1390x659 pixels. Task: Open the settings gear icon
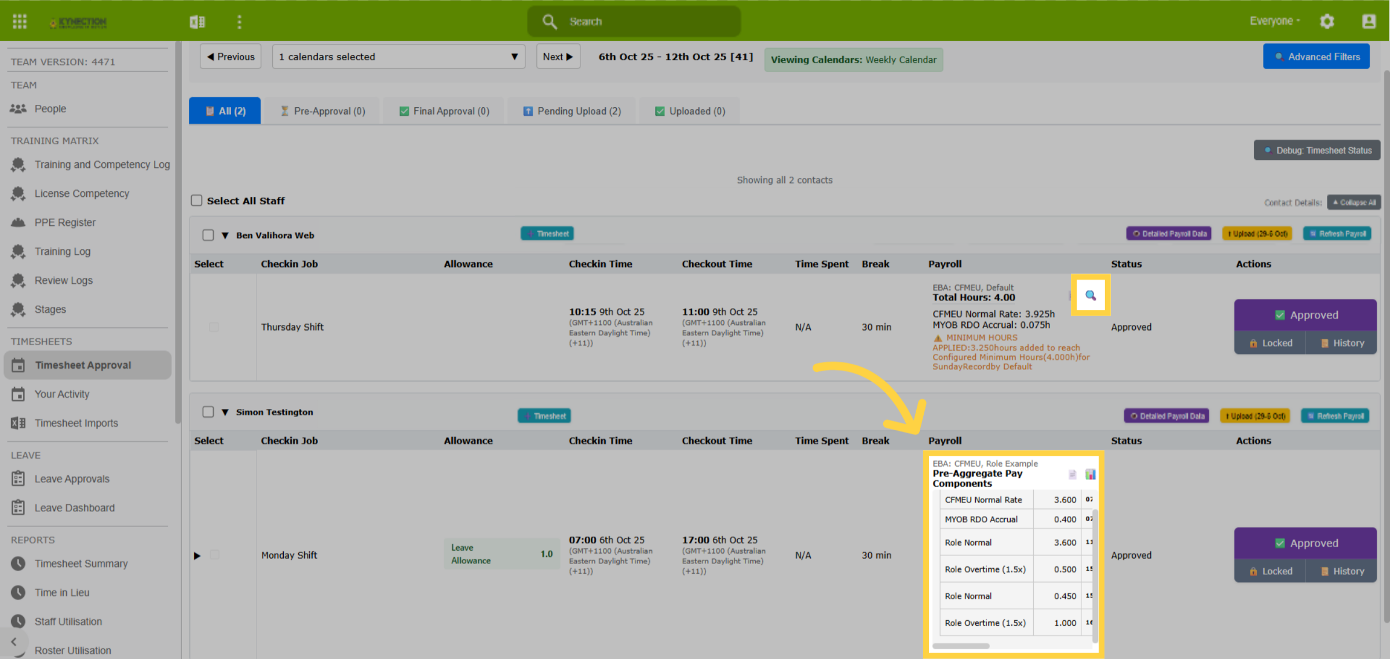(x=1327, y=21)
